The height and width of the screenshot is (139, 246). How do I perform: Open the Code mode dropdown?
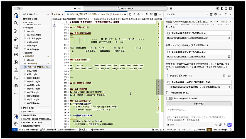pyautogui.click(x=172, y=125)
